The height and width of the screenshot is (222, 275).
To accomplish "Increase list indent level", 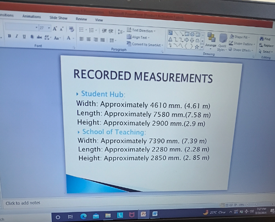I will coord(111,31).
